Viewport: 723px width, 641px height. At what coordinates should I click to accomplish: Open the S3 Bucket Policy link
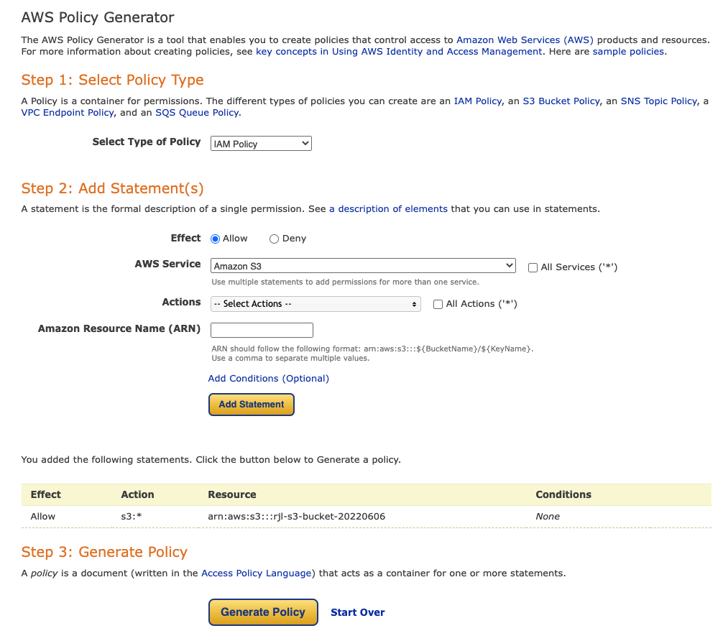coord(561,101)
